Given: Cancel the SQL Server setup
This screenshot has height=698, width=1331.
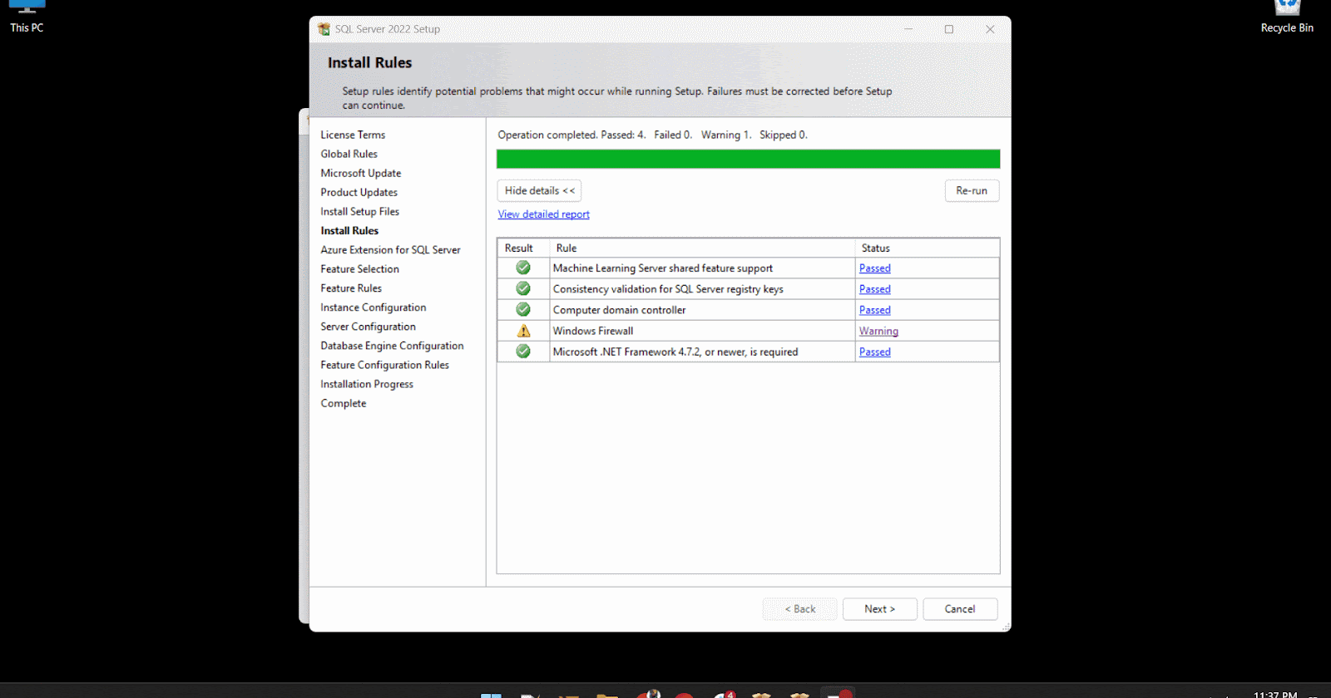Looking at the screenshot, I should pos(959,609).
